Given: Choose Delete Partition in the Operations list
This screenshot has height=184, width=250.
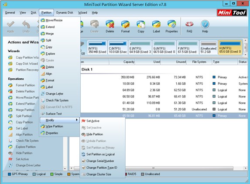Looking at the screenshot, I should (x=21, y=91).
